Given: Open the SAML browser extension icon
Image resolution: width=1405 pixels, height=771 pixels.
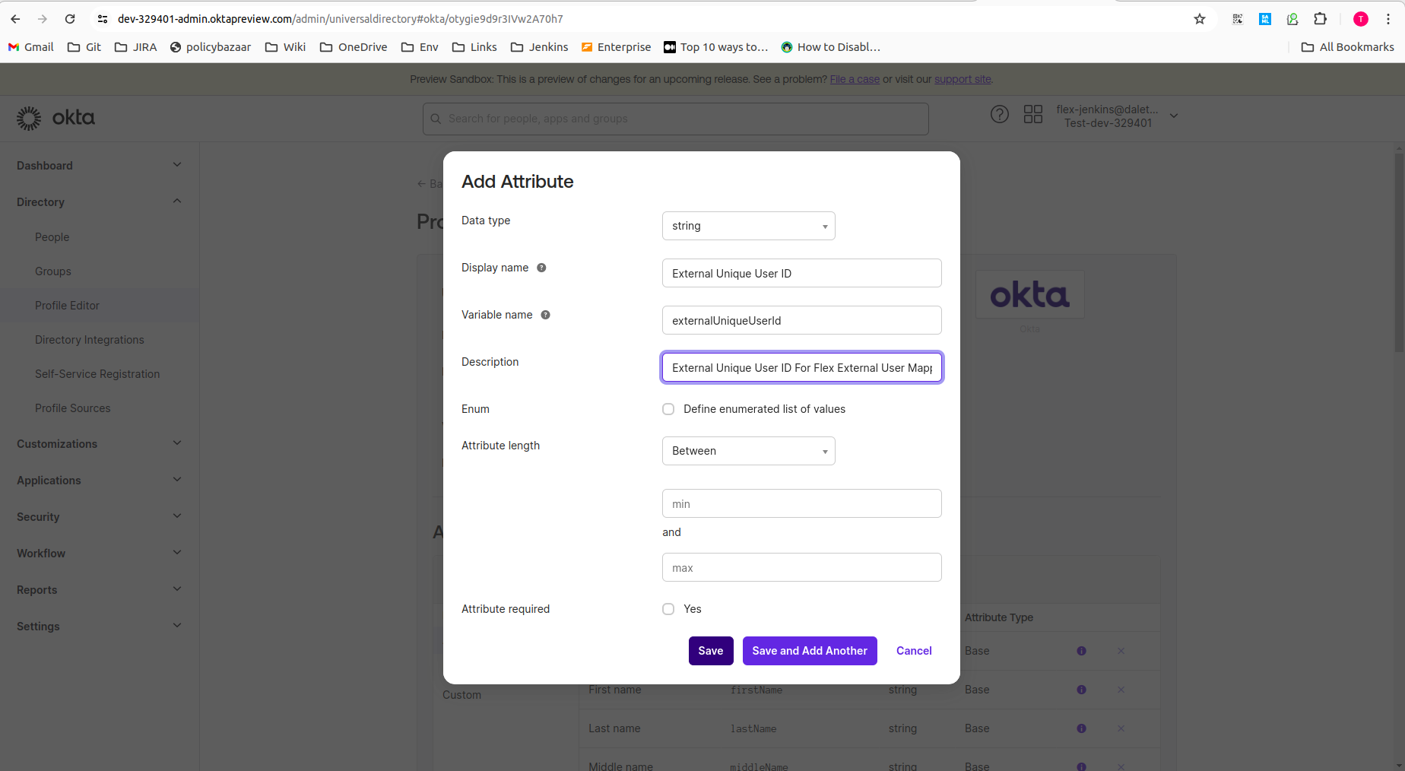Looking at the screenshot, I should coord(1265,19).
